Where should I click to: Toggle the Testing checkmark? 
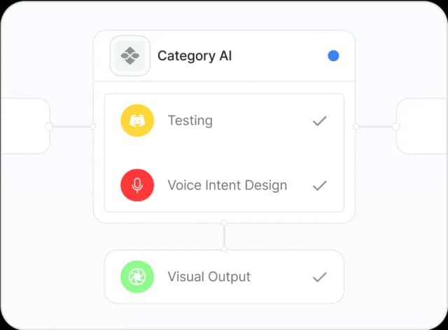point(320,121)
